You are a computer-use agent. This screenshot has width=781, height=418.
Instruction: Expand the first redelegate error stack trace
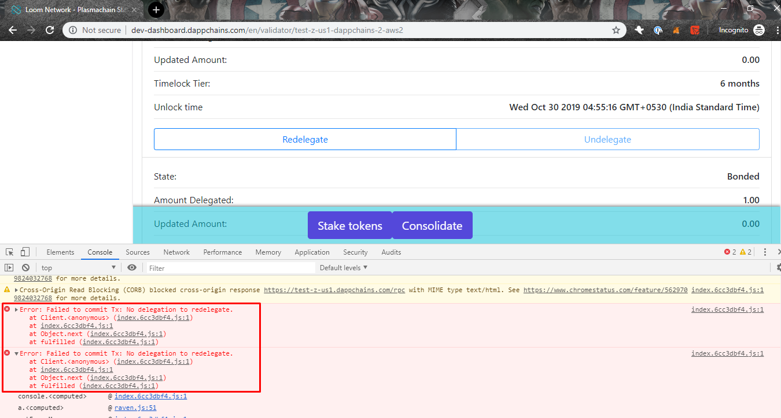click(x=16, y=309)
